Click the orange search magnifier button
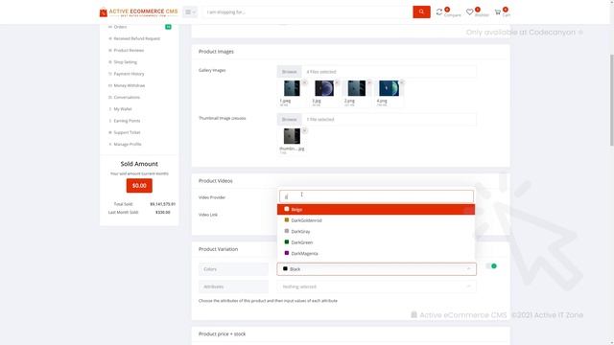 click(421, 12)
